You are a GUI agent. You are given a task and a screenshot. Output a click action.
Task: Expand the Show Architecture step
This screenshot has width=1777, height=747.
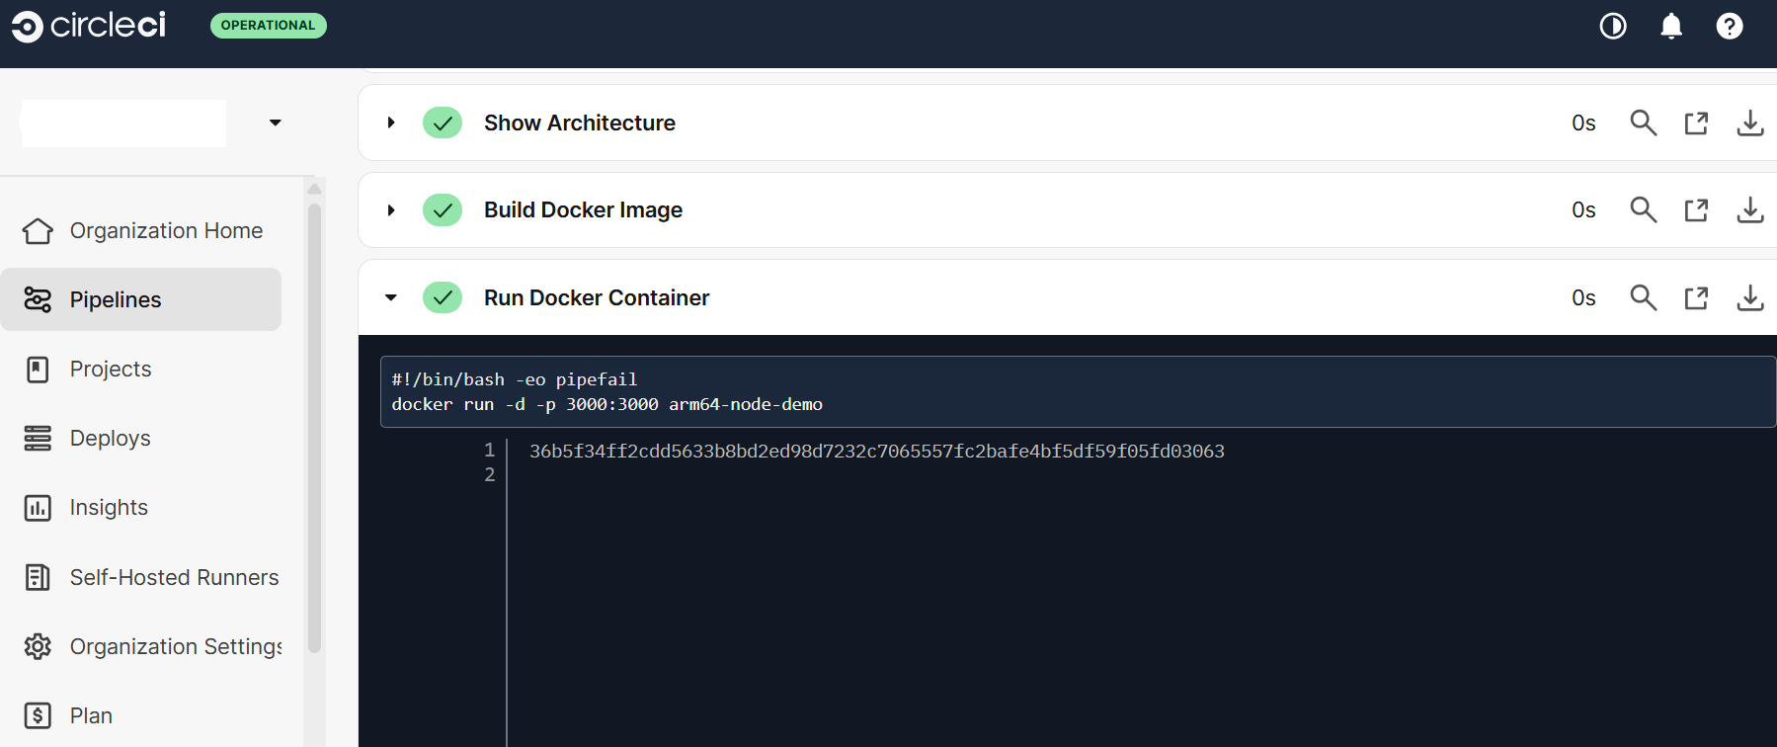click(391, 123)
